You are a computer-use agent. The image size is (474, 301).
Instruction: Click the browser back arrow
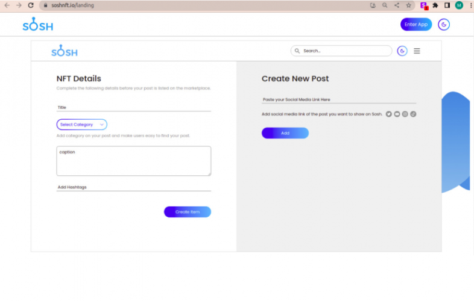pos(7,5)
